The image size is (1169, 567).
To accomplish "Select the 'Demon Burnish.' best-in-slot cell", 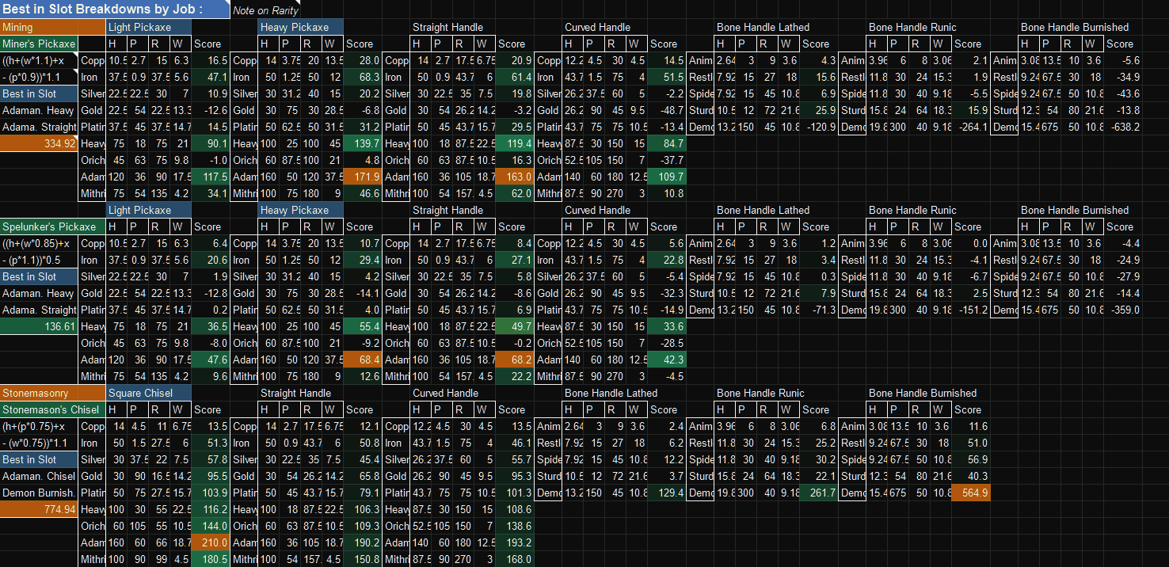I will pos(39,493).
